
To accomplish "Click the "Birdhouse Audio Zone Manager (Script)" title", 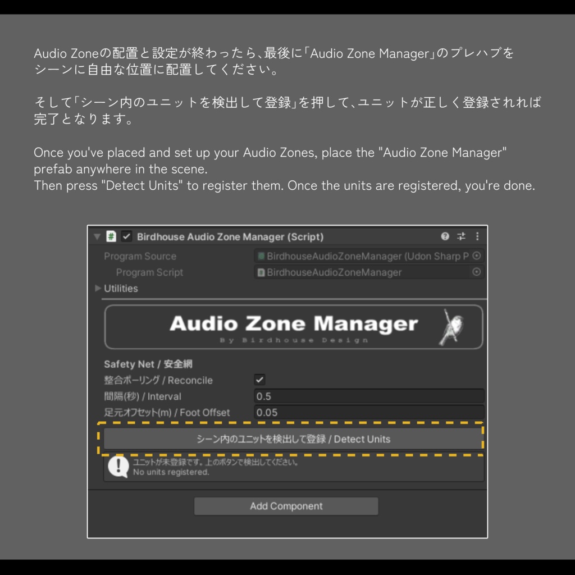I will coord(230,236).
